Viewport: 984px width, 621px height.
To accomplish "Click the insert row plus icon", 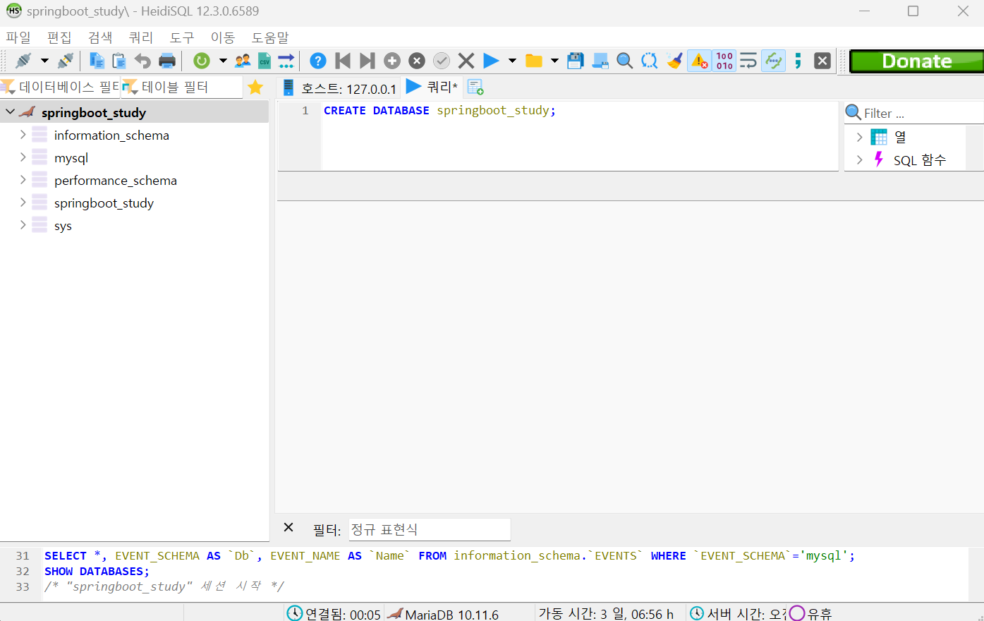I will click(392, 61).
